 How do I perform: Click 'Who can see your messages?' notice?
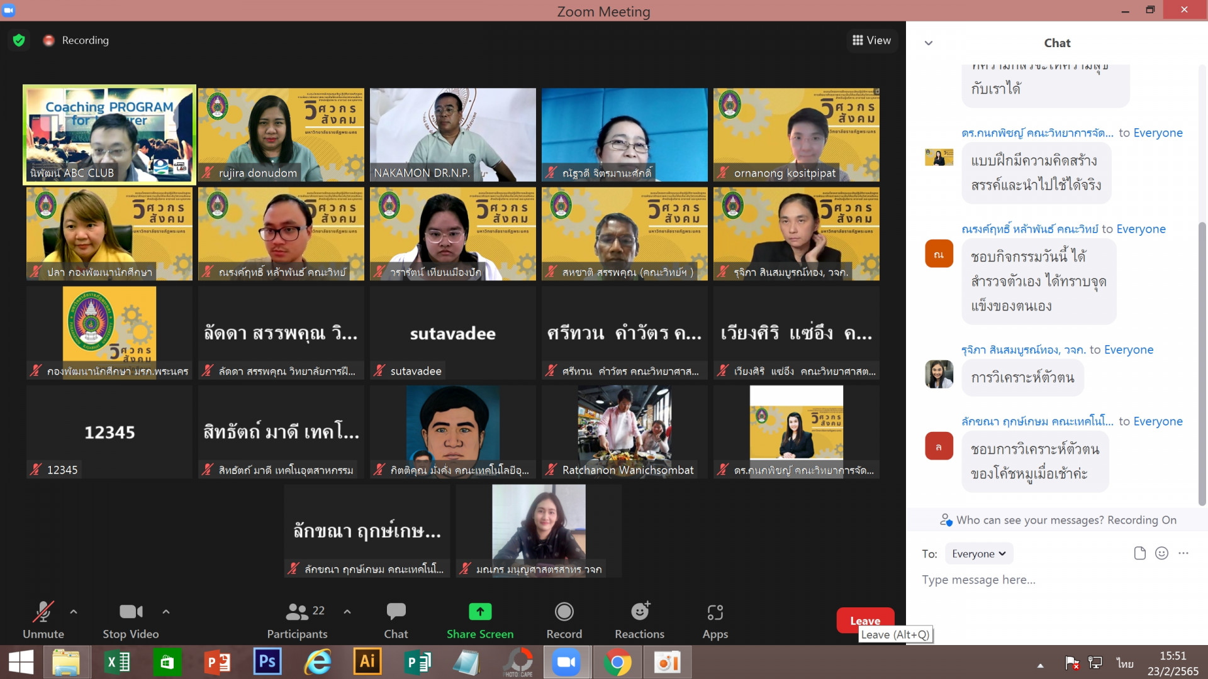(x=1057, y=520)
